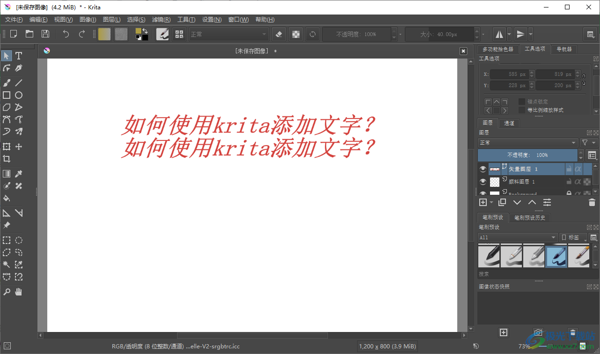600x354 pixels.
Task: Select the Dynamic Brush tool
Action: click(x=7, y=132)
